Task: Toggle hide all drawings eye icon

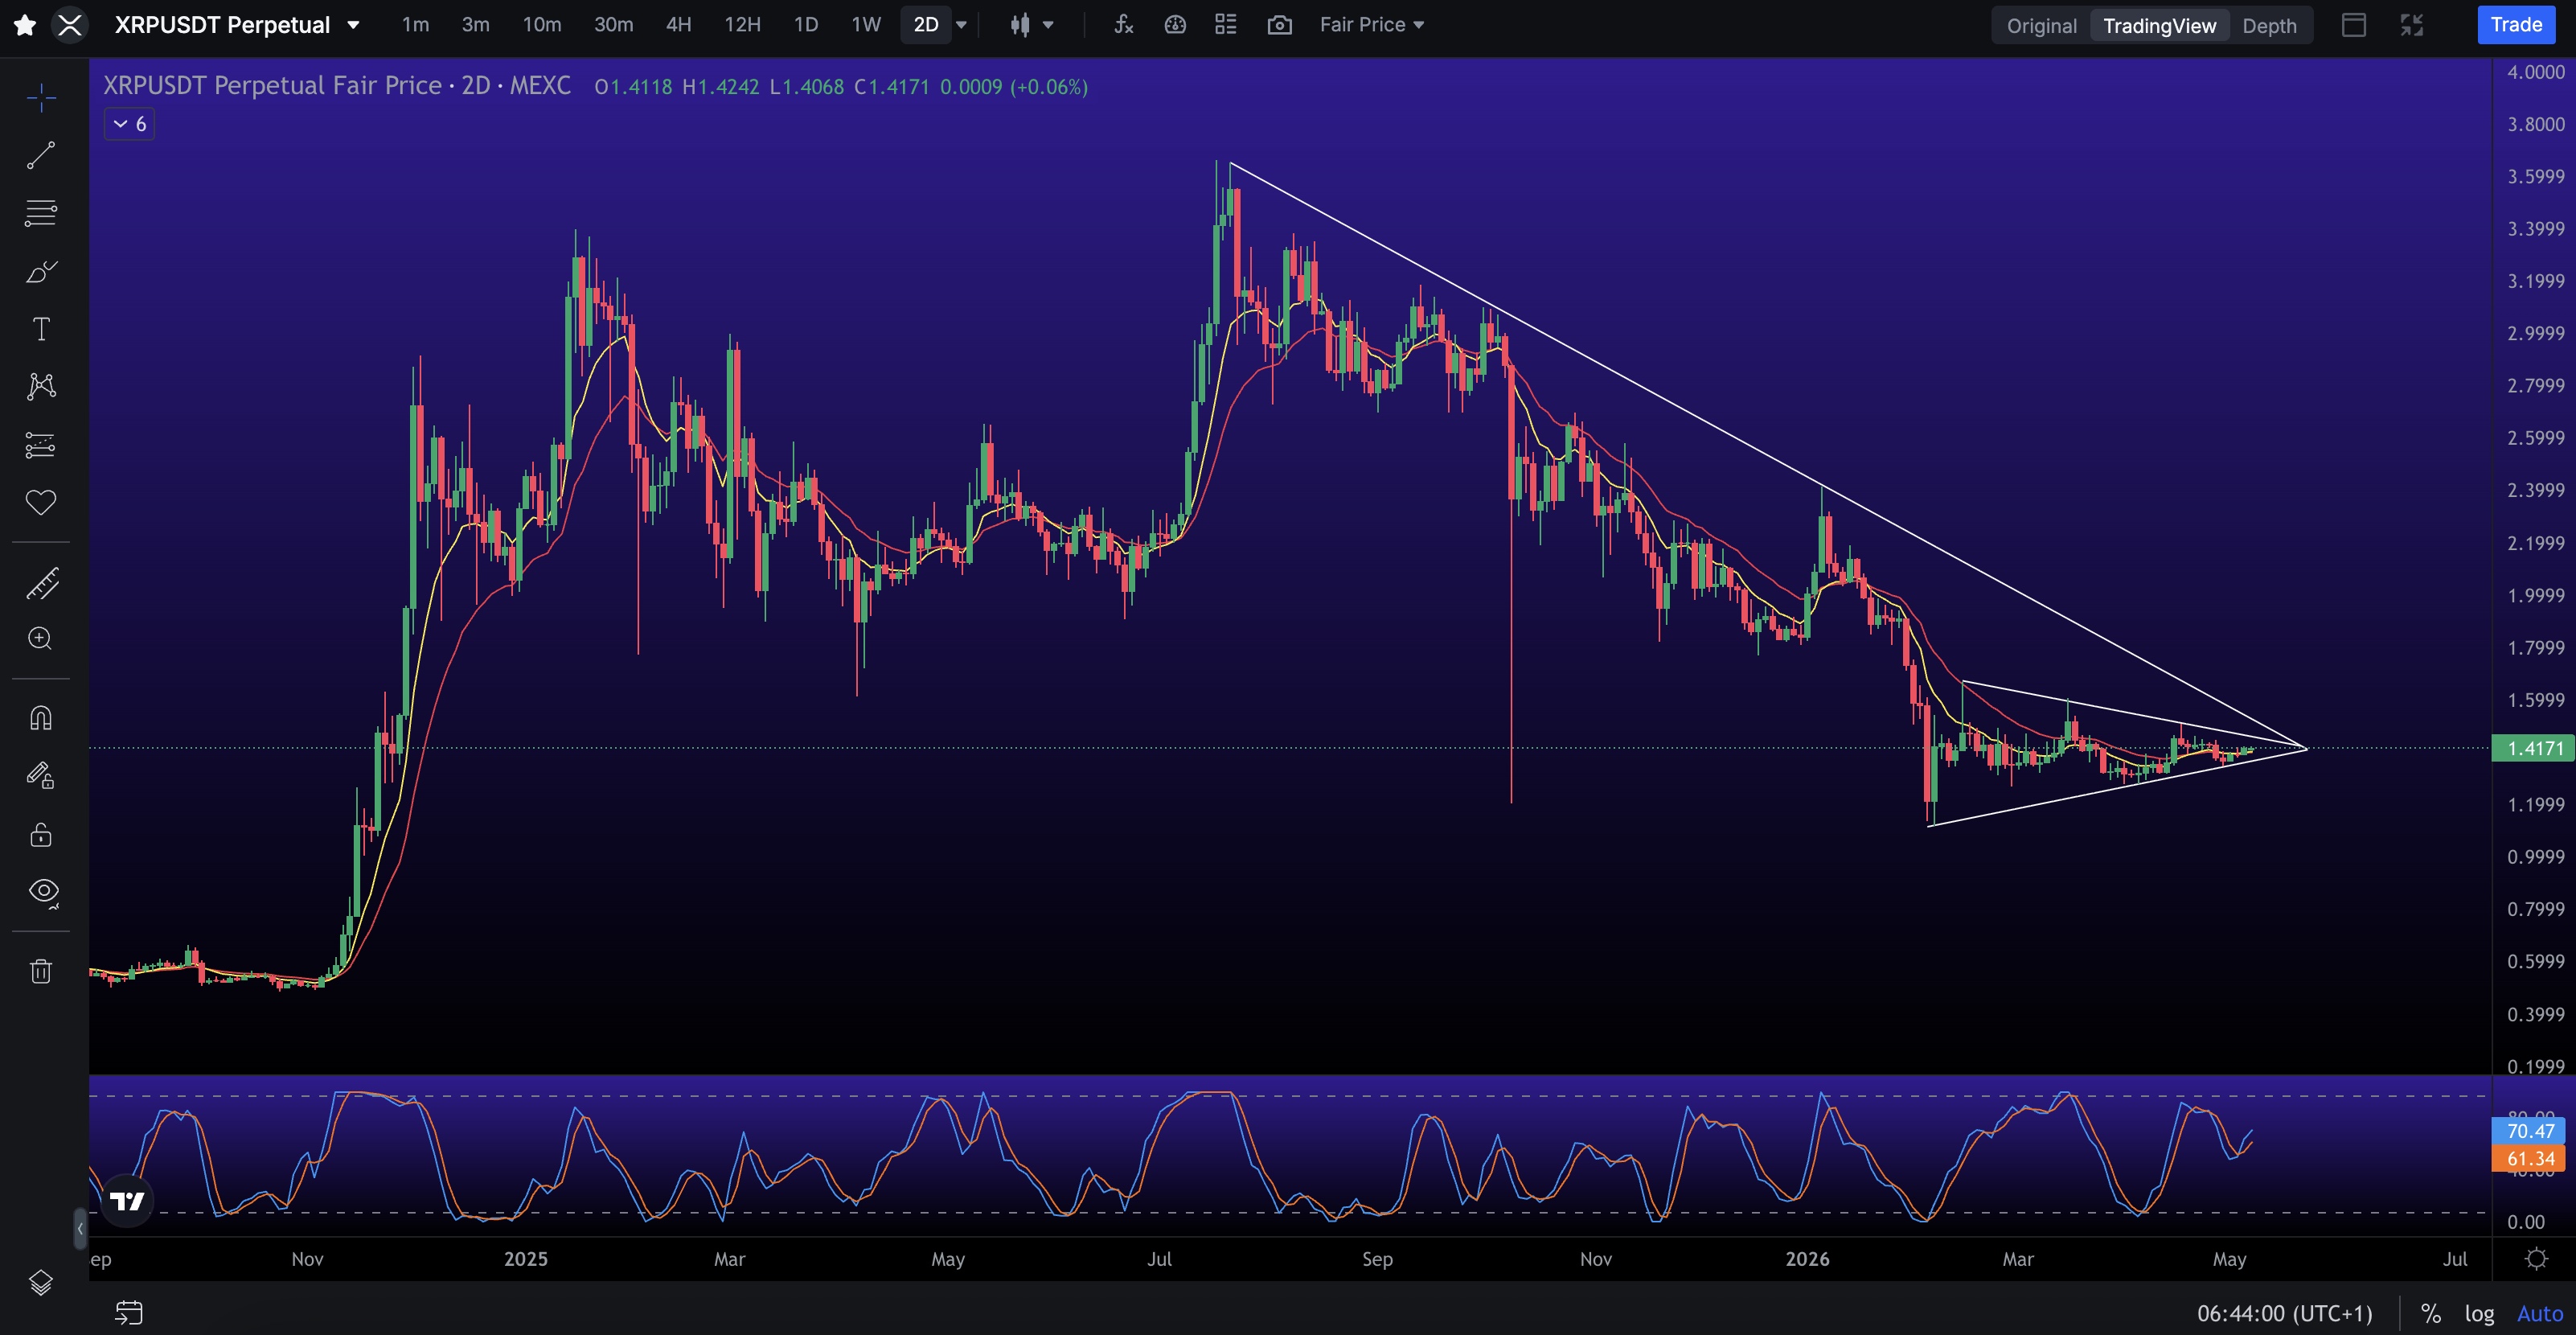Action: point(43,892)
